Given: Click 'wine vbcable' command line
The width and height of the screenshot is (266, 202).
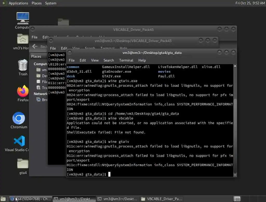Looking at the screenshot, I should coord(121,118).
